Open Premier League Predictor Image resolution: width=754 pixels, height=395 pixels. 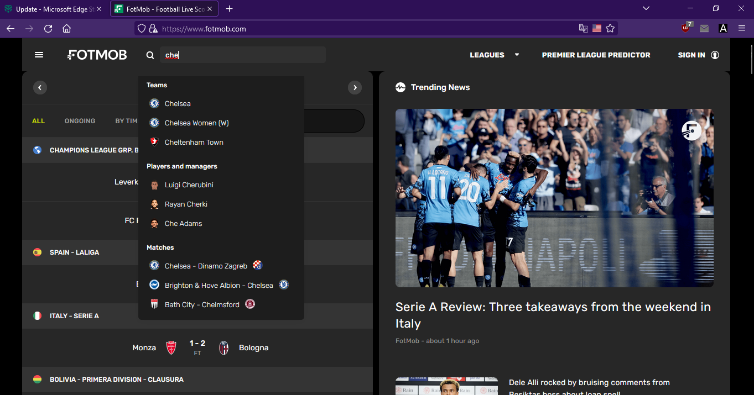click(x=596, y=55)
